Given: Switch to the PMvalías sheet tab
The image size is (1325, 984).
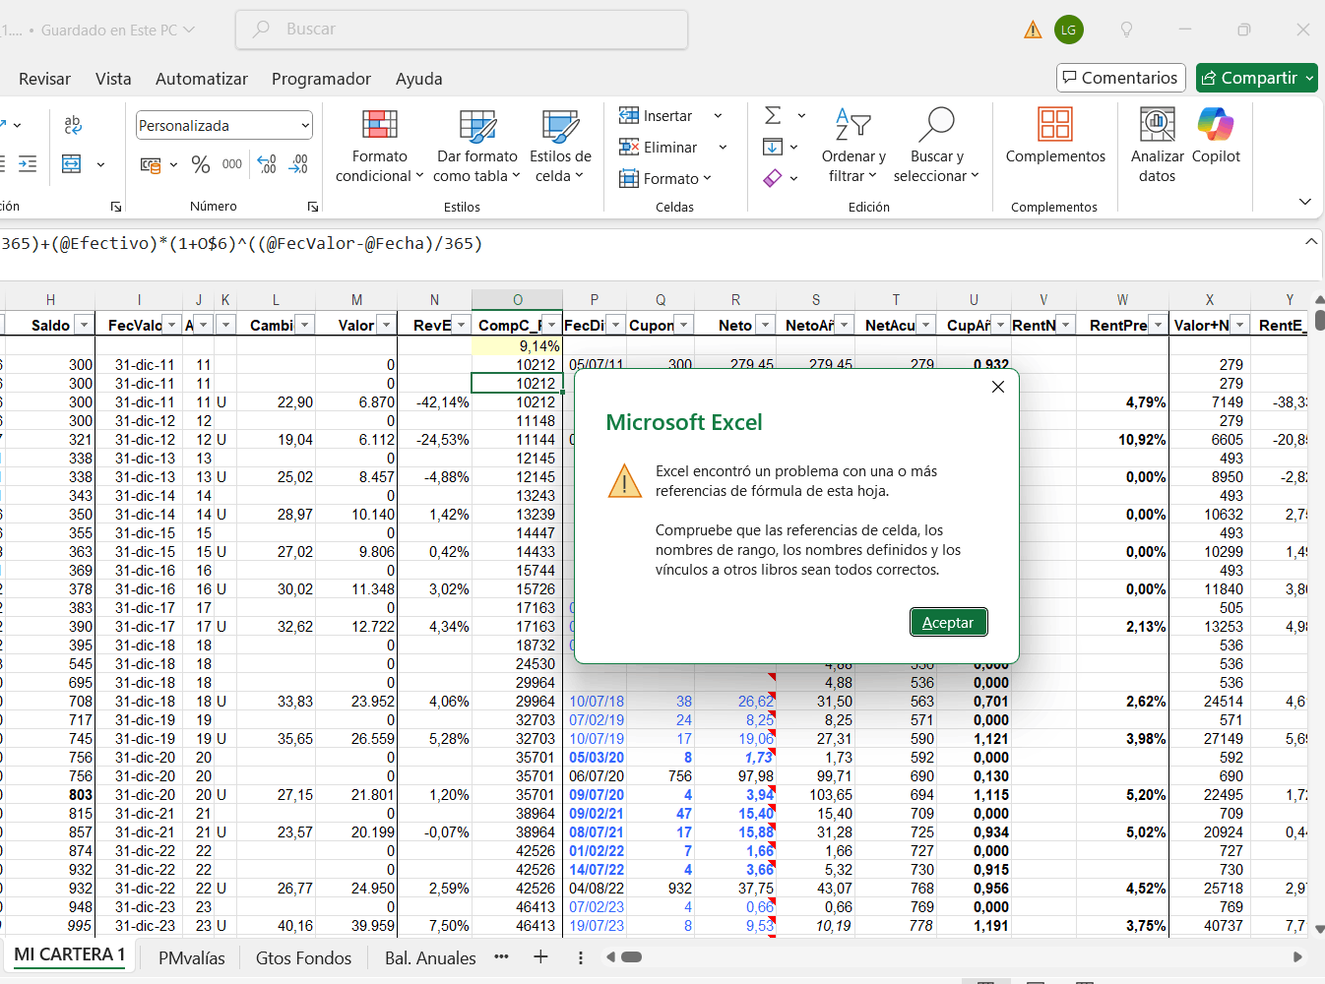Looking at the screenshot, I should click(x=192, y=957).
